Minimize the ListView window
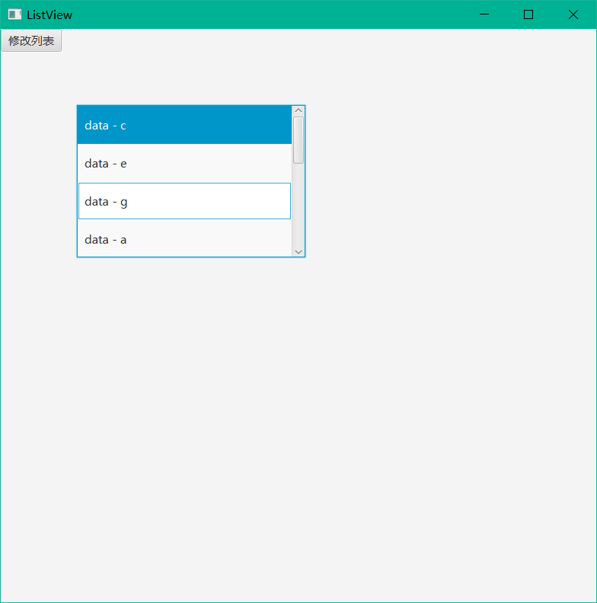This screenshot has width=597, height=603. [x=484, y=14]
